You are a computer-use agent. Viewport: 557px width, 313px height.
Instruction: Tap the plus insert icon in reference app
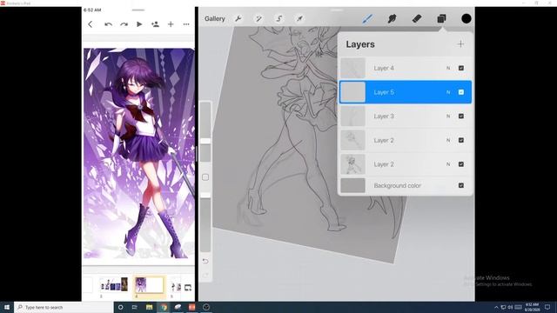tap(171, 24)
